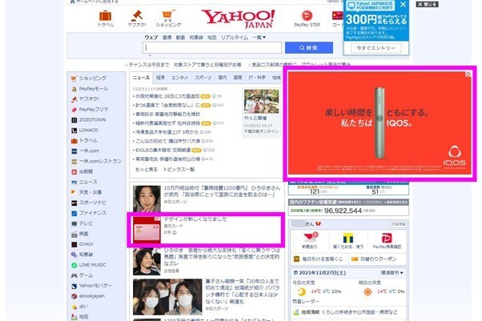The width and height of the screenshot is (482, 321).
Task: Open GYAO! in the left sidebar
Action: 82,244
